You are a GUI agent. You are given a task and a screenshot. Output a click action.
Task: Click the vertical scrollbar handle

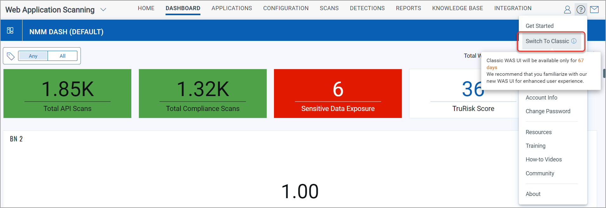(x=604, y=73)
